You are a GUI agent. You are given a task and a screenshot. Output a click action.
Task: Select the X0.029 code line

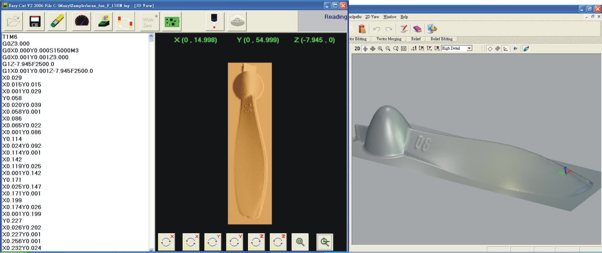click(12, 78)
